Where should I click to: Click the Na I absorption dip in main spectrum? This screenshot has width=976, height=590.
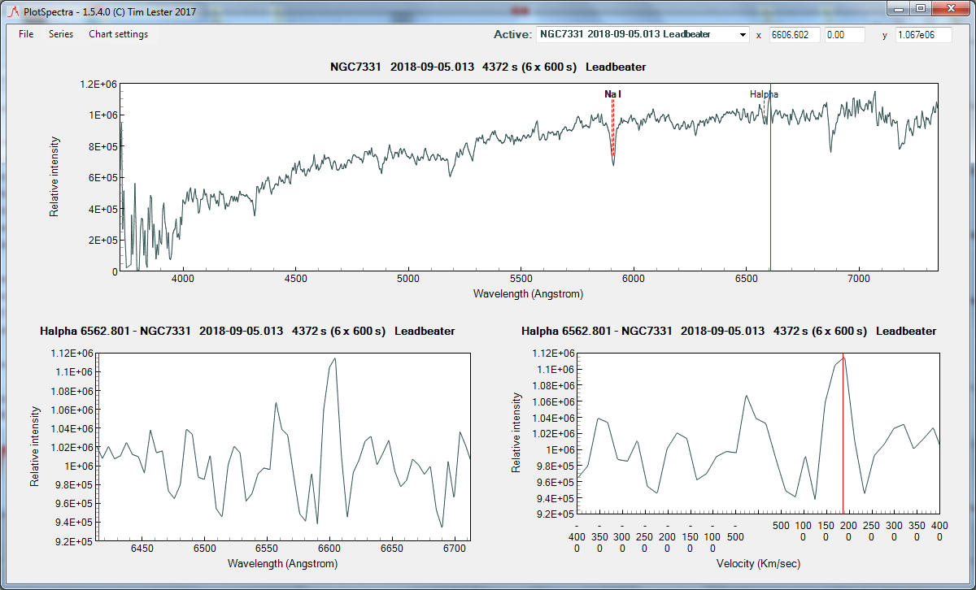[613, 161]
